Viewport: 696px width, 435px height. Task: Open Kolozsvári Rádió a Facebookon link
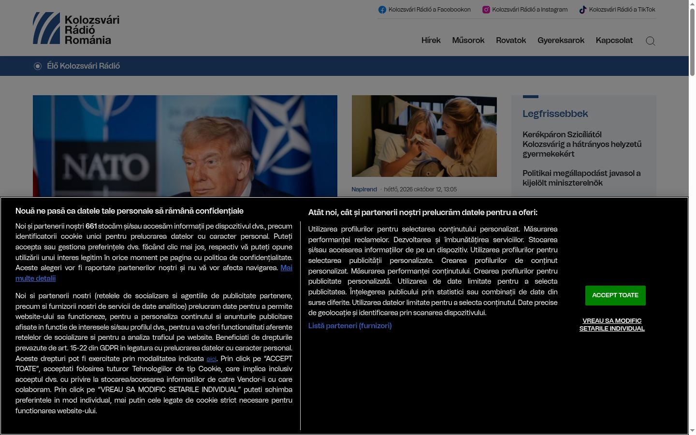tap(430, 10)
